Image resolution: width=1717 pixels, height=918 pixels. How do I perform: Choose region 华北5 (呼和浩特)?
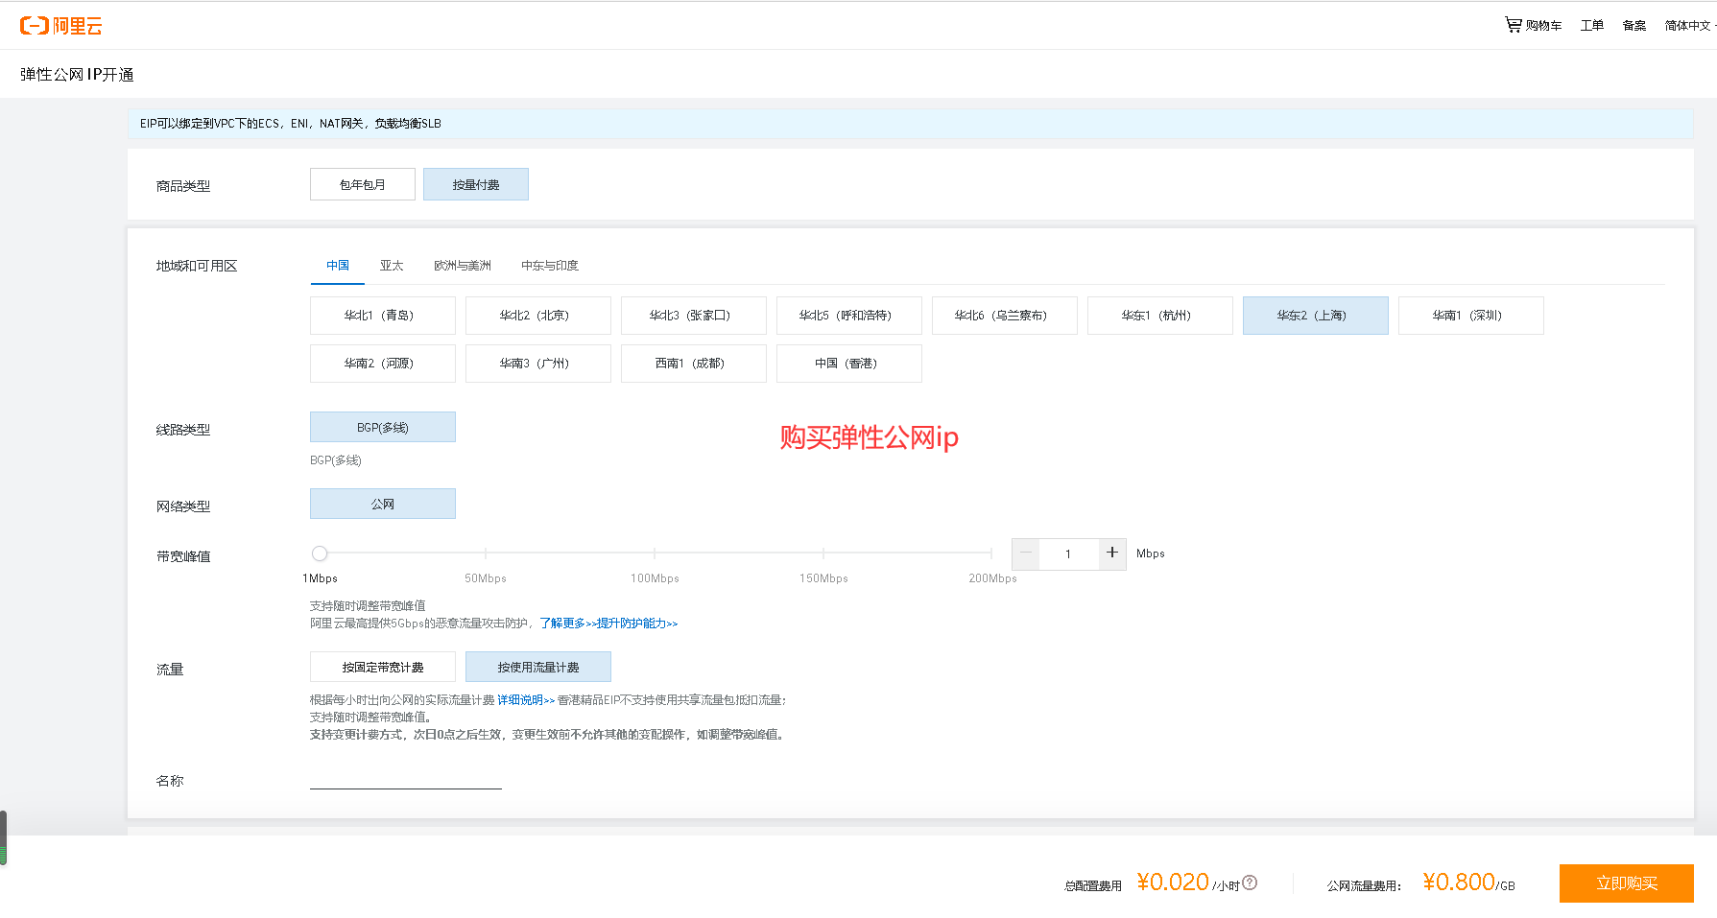(x=849, y=316)
